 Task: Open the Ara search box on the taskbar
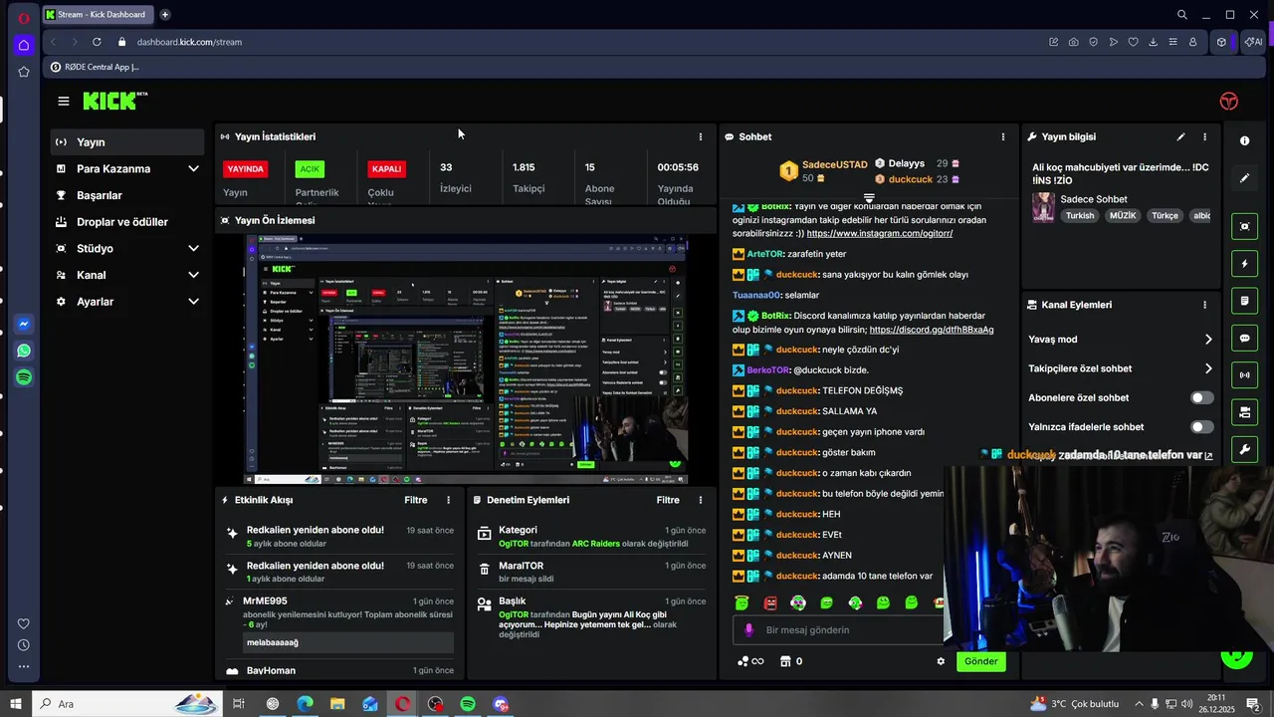click(x=127, y=704)
